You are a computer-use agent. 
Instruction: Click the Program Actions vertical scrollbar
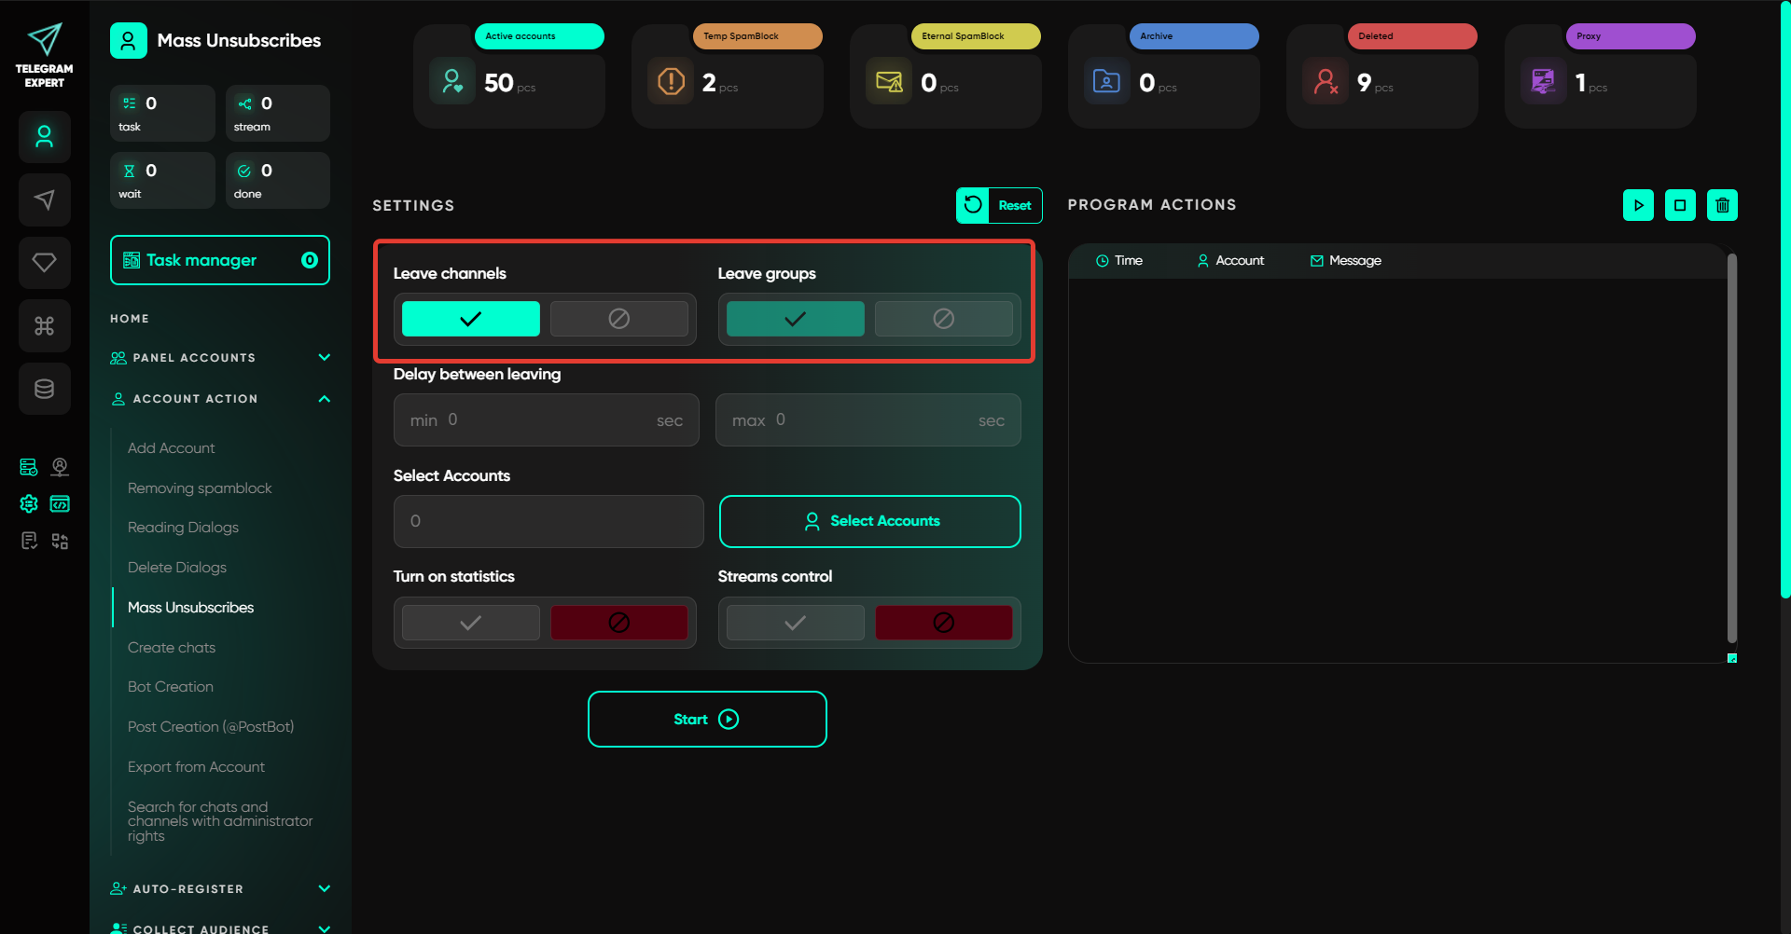pyautogui.click(x=1731, y=447)
